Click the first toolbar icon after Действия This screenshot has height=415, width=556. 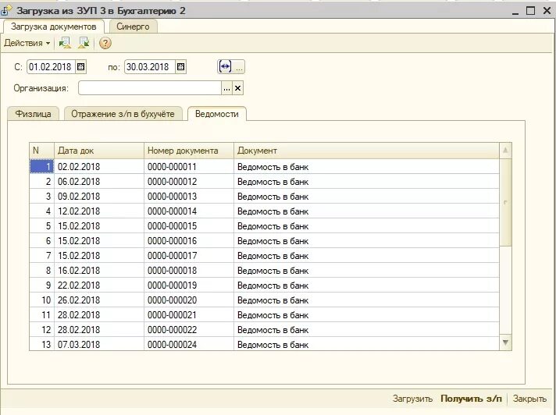[x=65, y=43]
